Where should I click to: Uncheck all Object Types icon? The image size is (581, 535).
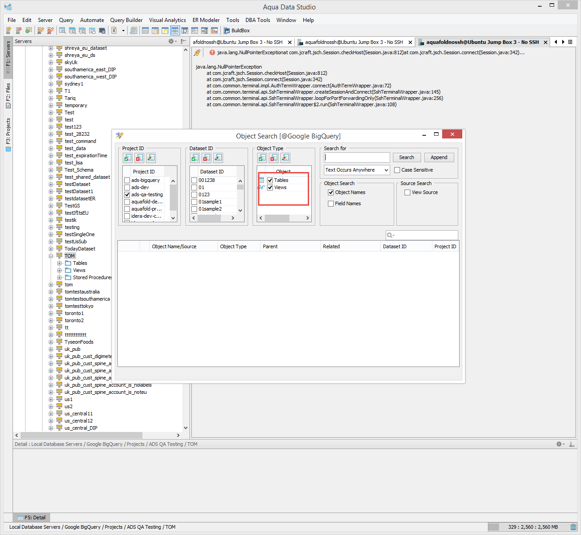pyautogui.click(x=274, y=158)
